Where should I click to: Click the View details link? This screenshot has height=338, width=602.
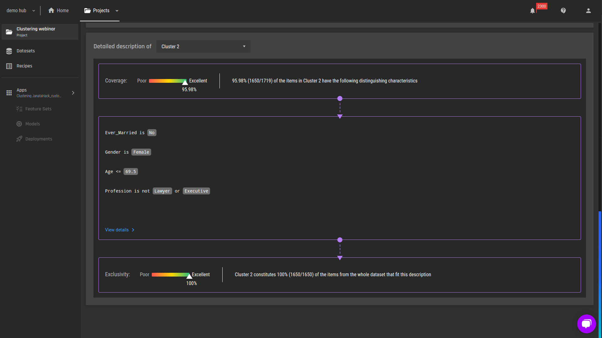click(120, 230)
